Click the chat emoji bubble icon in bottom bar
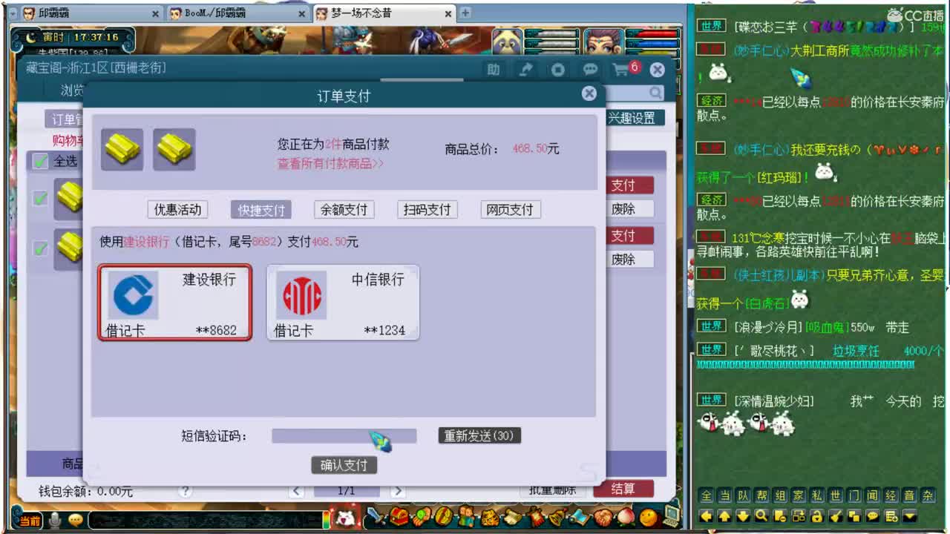Image resolution: width=950 pixels, height=534 pixels. click(76, 521)
